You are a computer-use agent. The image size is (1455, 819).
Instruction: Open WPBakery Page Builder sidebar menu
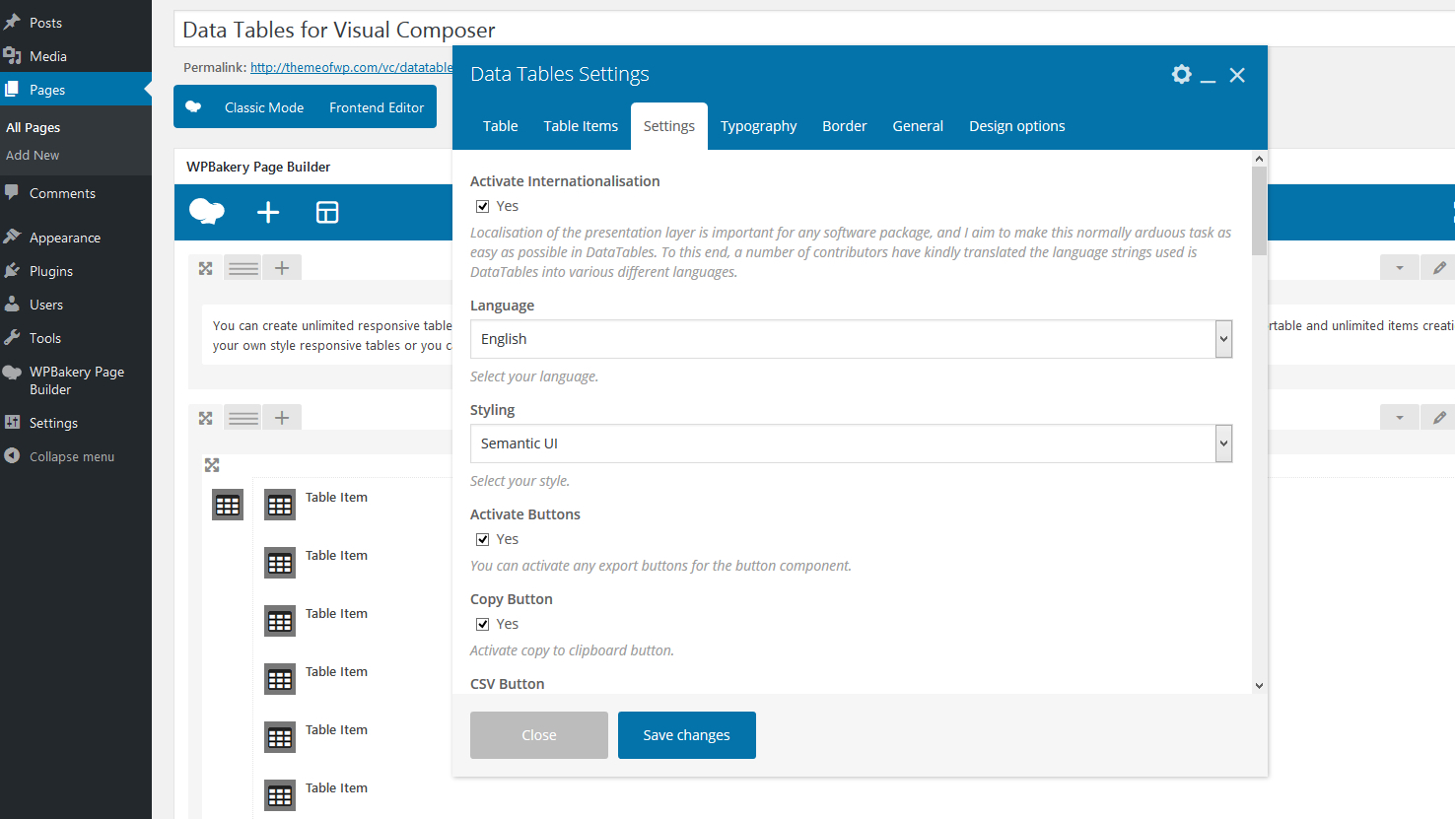click(76, 380)
